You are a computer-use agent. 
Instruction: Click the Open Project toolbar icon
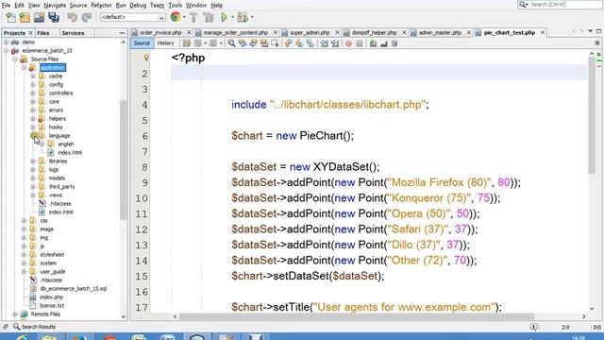40,17
